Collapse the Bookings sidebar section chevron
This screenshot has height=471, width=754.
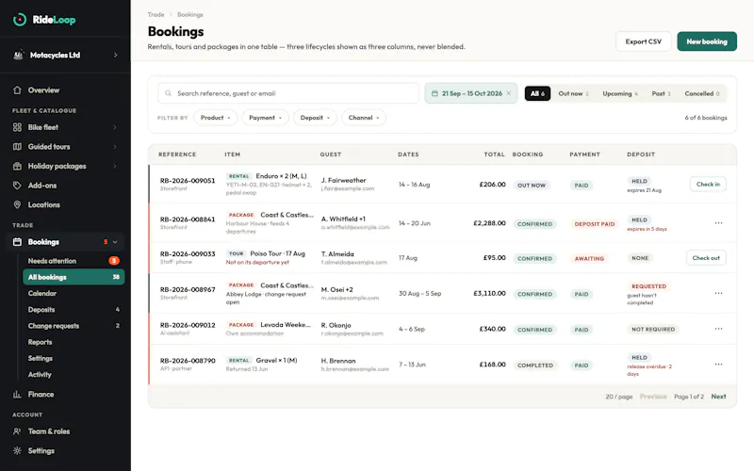pyautogui.click(x=115, y=242)
